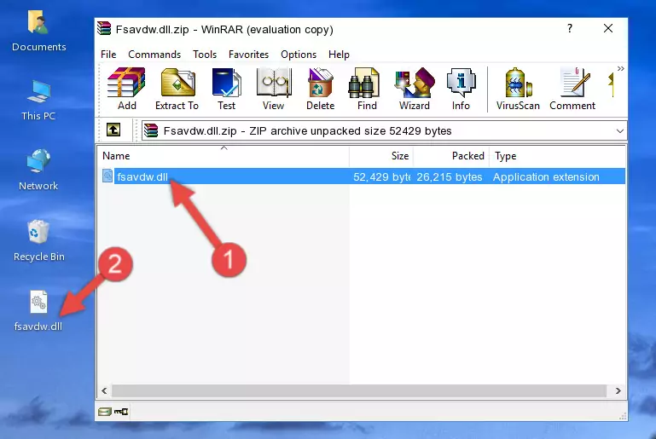The width and height of the screenshot is (656, 439).
Task: Open the View tool
Action: coord(273,89)
